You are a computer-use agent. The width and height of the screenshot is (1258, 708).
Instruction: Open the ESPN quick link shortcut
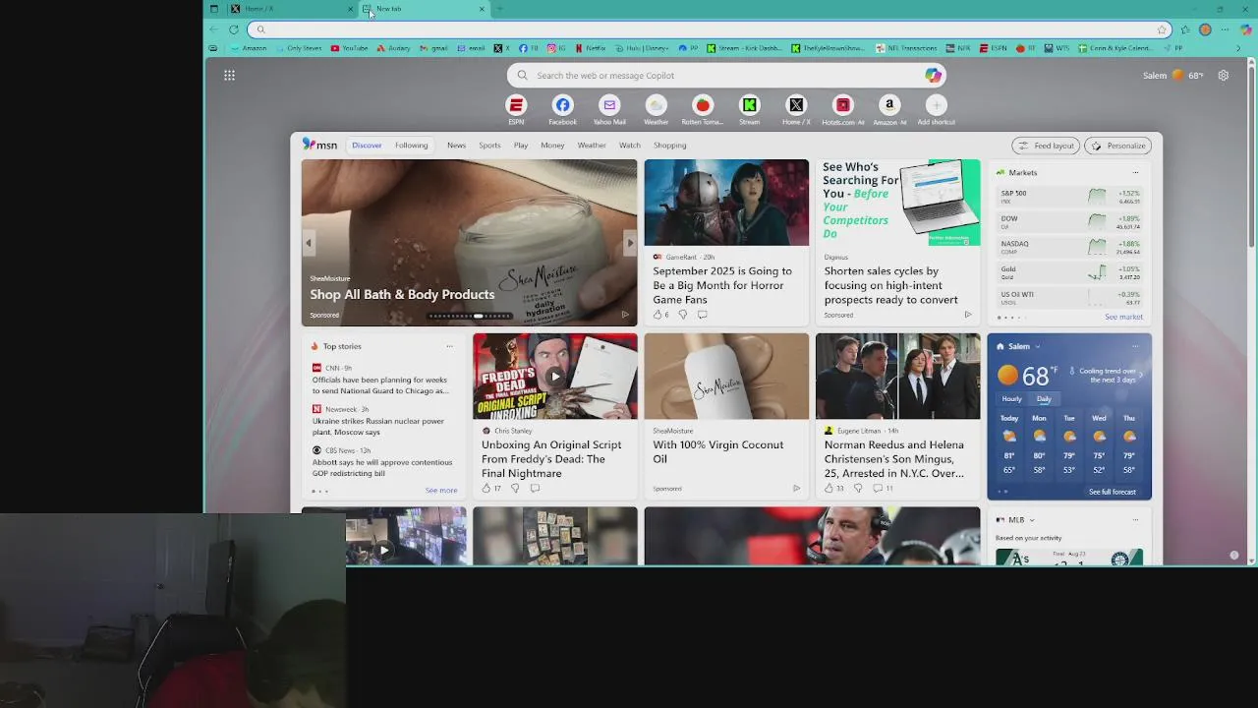(x=516, y=105)
